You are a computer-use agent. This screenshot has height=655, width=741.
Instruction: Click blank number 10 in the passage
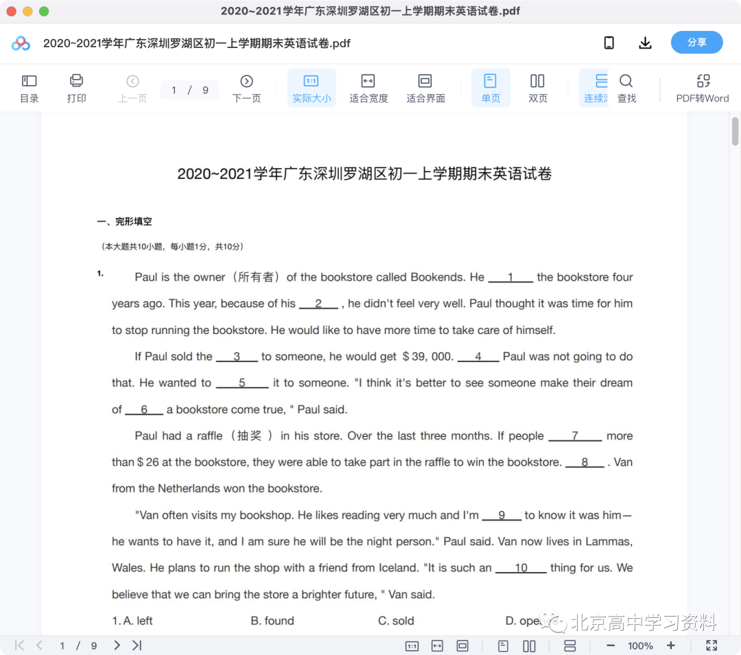pos(521,568)
